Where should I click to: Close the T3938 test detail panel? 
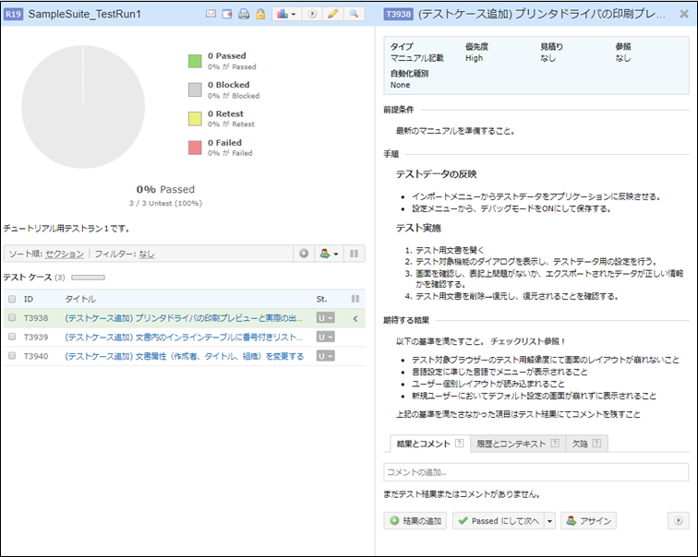pyautogui.click(x=683, y=15)
